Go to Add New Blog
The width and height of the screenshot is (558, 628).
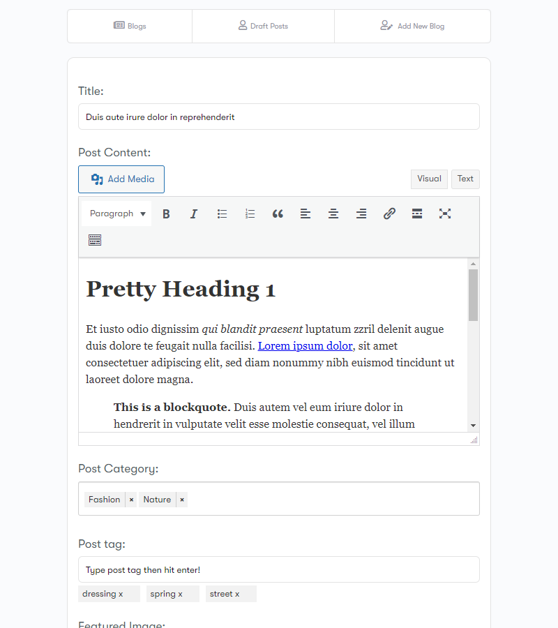pos(412,26)
